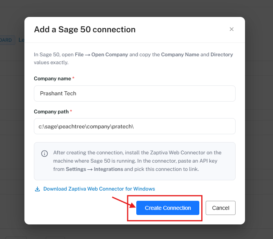Click the bold File → Open Company text
273x239 pixels.
101,55
